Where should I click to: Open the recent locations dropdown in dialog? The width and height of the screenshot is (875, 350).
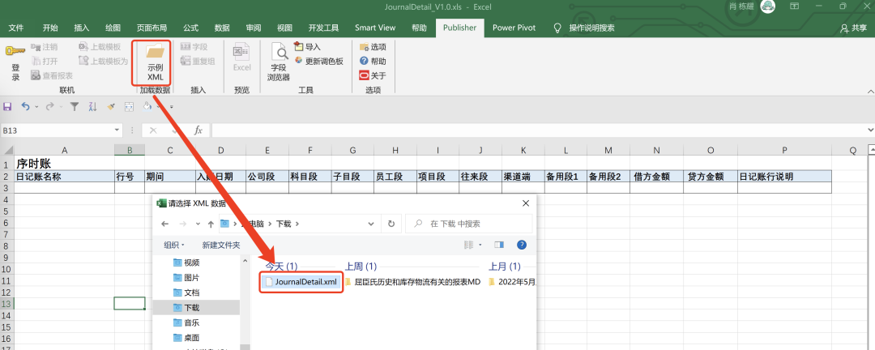coord(198,224)
